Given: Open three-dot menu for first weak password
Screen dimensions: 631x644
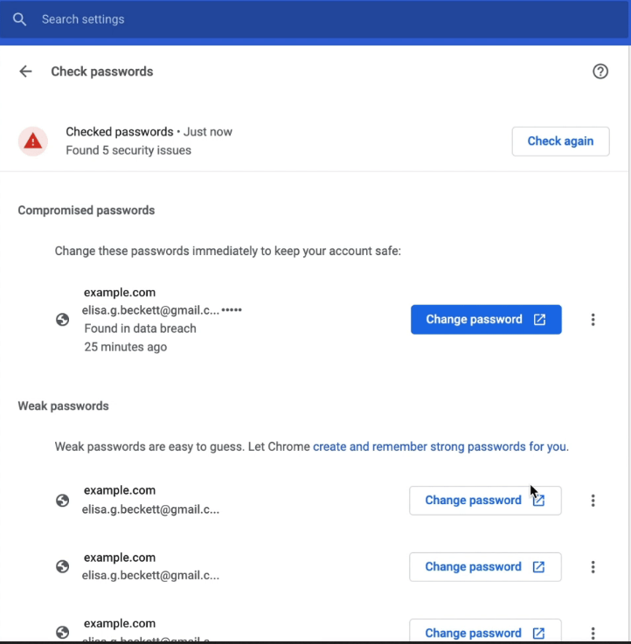Looking at the screenshot, I should pos(593,501).
